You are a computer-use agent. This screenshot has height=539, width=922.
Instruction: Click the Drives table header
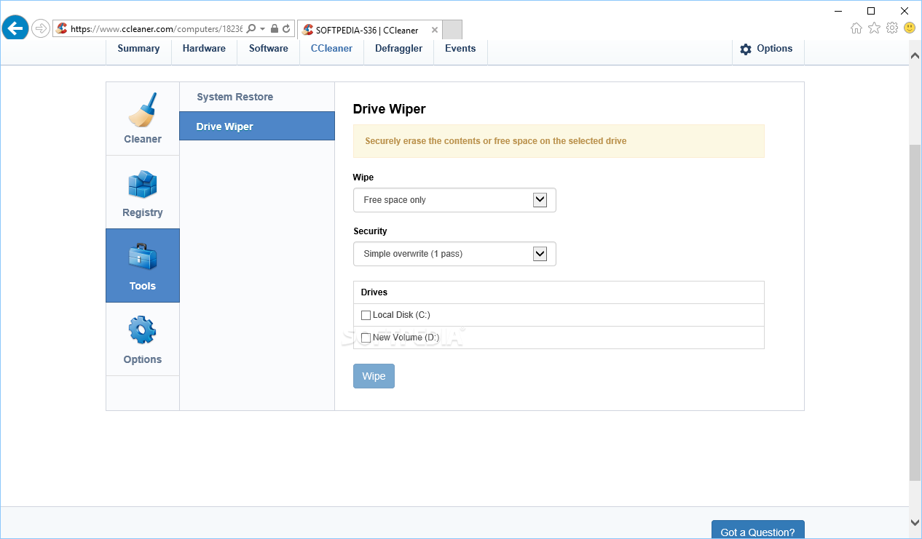click(559, 292)
